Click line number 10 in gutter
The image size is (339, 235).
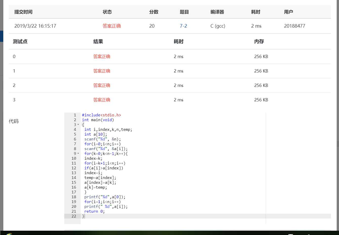[x=74, y=158]
